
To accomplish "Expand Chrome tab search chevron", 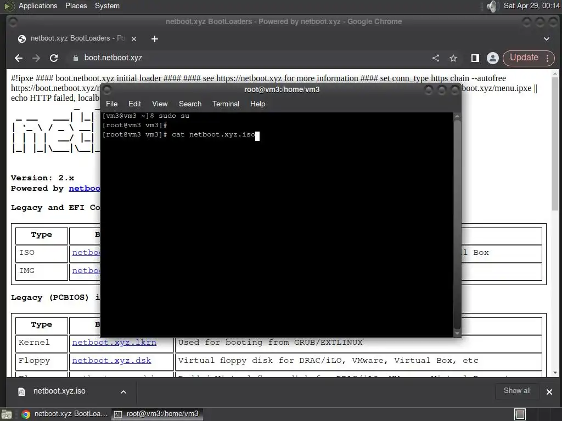I will [547, 39].
